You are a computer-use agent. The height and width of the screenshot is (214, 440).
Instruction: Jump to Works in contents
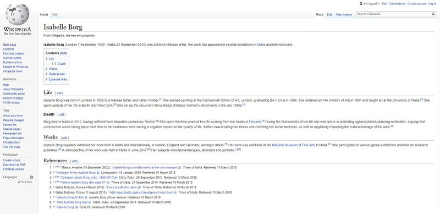click(53, 69)
